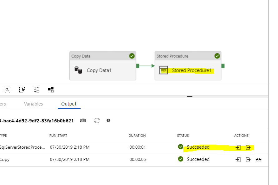Click the Copy Data1 database icon

click(78, 70)
